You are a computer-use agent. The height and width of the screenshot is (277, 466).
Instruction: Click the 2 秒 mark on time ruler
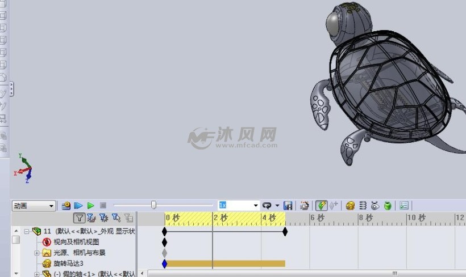(x=220, y=218)
